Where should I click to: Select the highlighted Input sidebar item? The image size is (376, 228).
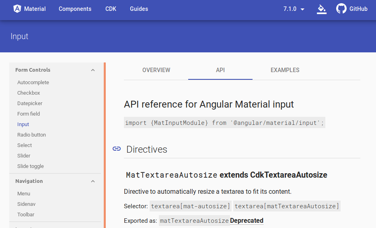coord(23,124)
